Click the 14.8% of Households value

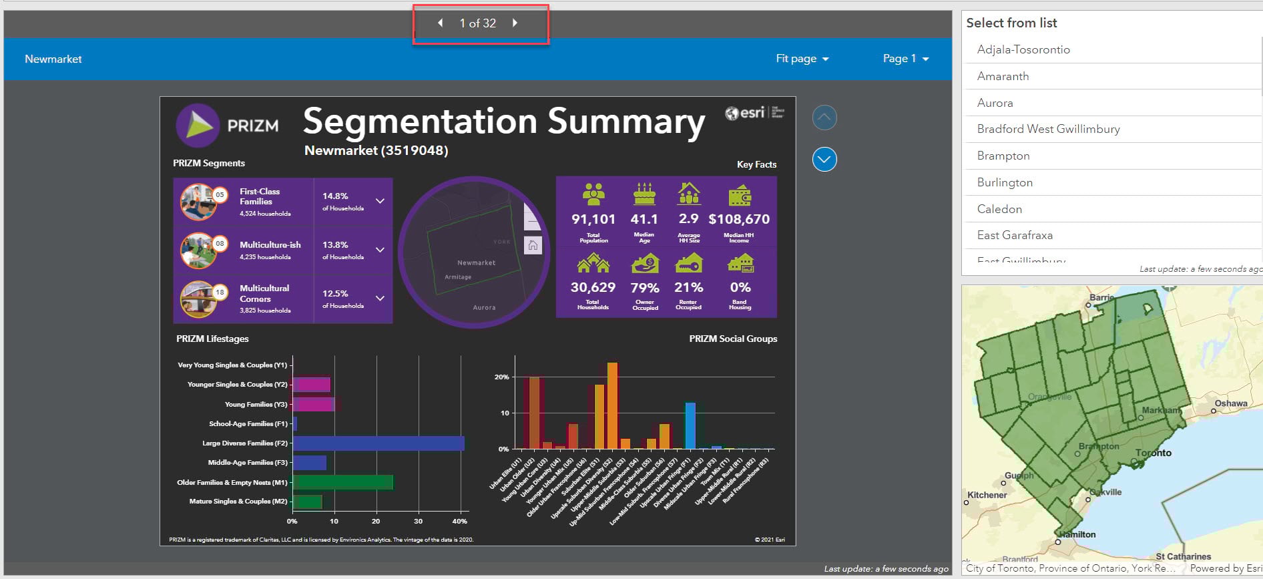pos(335,196)
